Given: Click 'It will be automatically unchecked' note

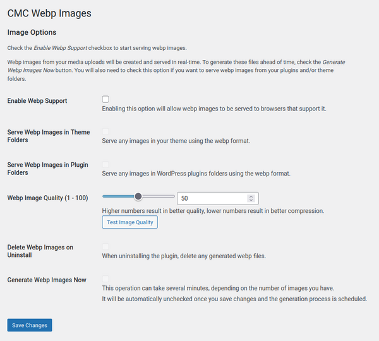Looking at the screenshot, I should point(234,299).
